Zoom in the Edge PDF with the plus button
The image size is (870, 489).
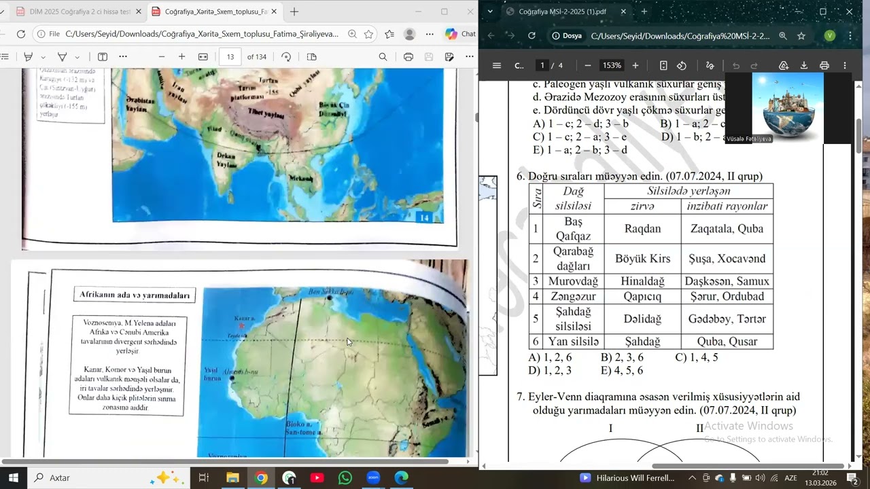(x=181, y=57)
